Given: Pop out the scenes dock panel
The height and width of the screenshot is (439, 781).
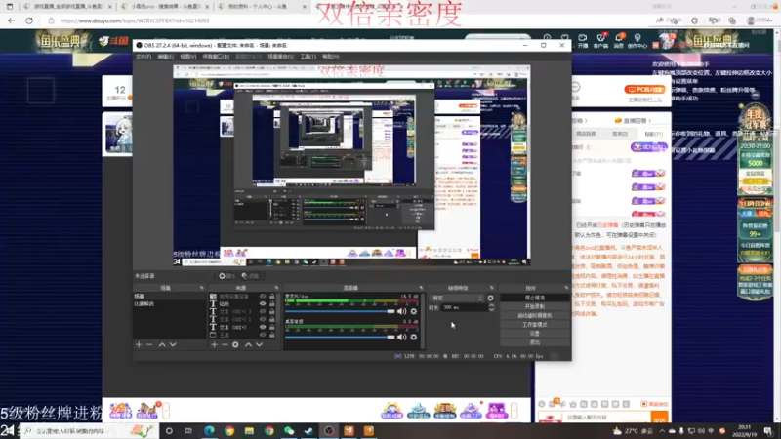Looking at the screenshot, I should (x=202, y=288).
